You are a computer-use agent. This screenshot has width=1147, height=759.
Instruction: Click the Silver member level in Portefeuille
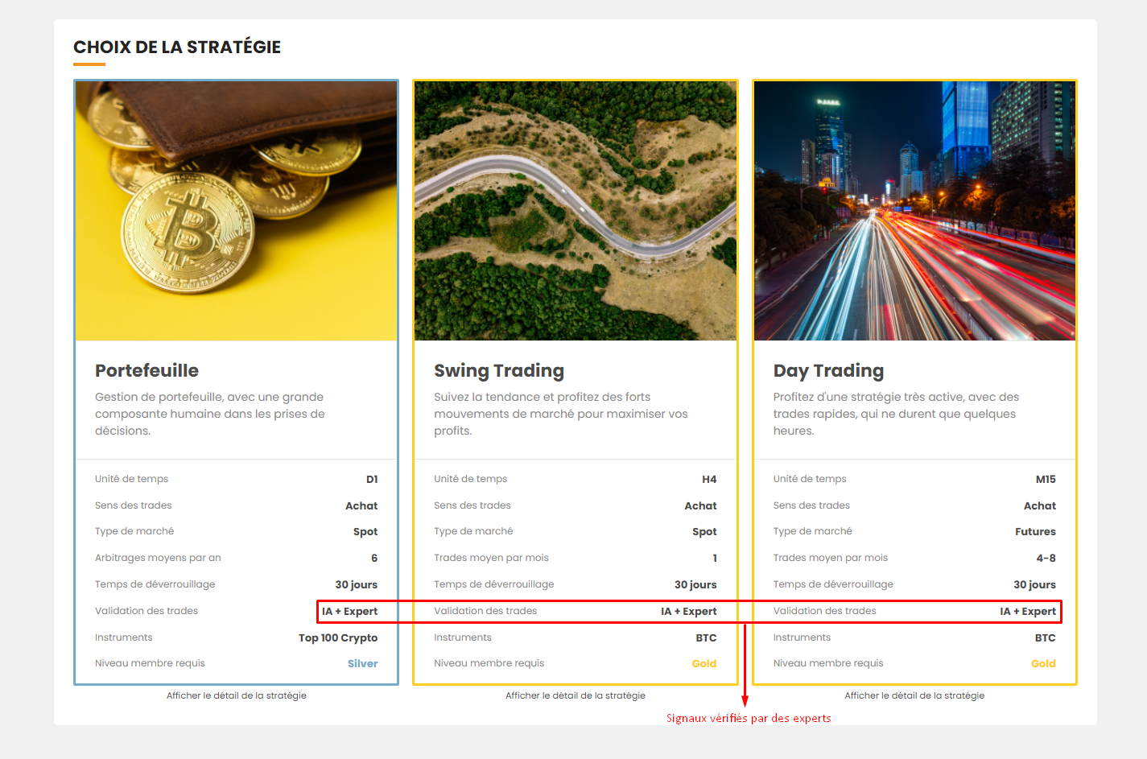362,663
